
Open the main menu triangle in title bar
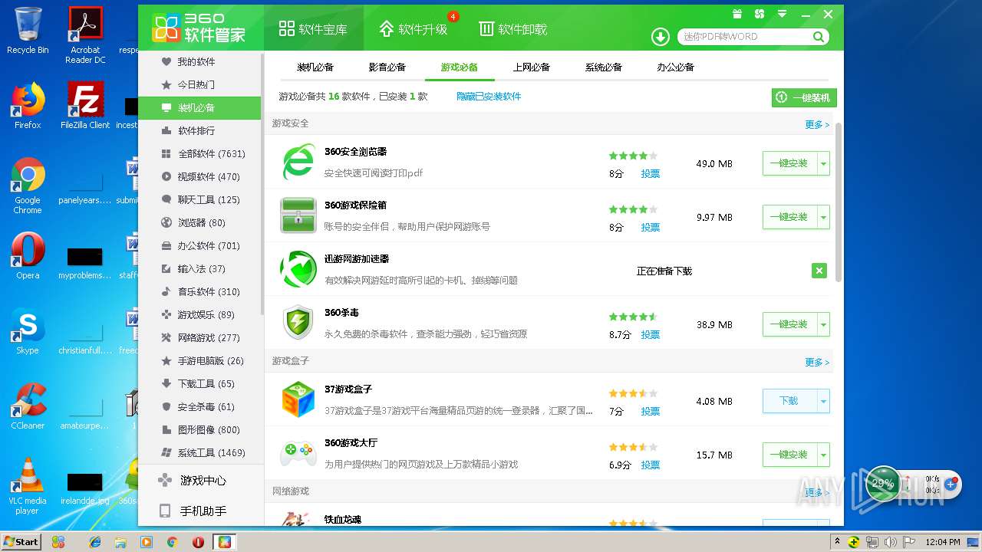(782, 14)
